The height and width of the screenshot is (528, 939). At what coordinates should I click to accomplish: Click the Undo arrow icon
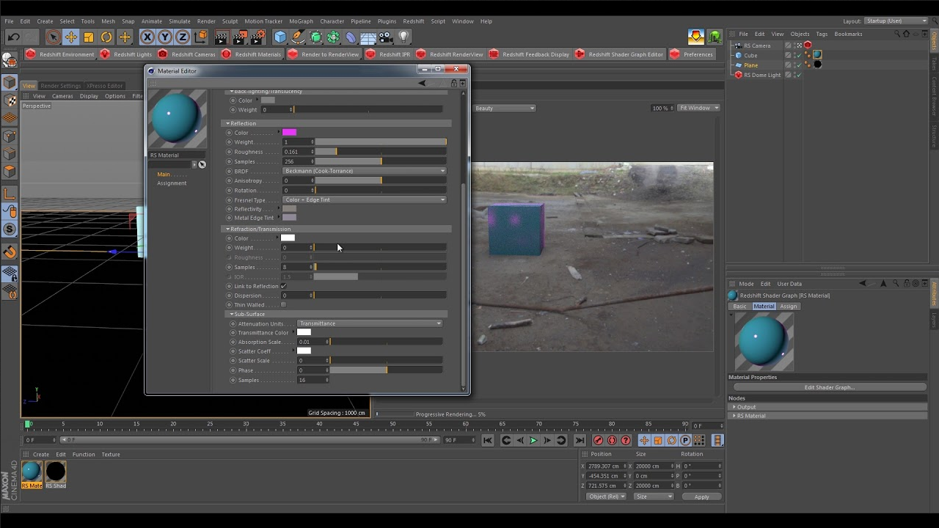(x=13, y=37)
